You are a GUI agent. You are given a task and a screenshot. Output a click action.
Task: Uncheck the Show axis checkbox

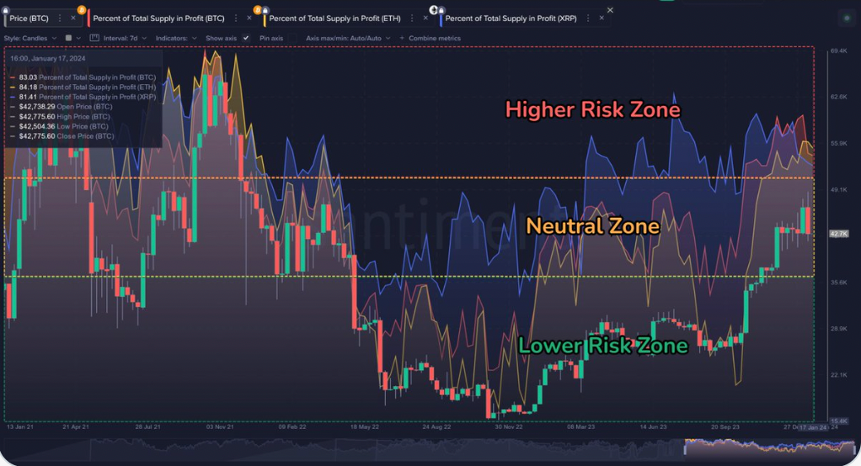tap(246, 38)
